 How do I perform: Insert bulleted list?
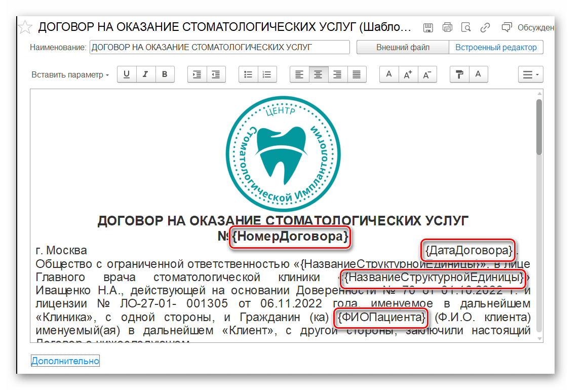[x=248, y=74]
